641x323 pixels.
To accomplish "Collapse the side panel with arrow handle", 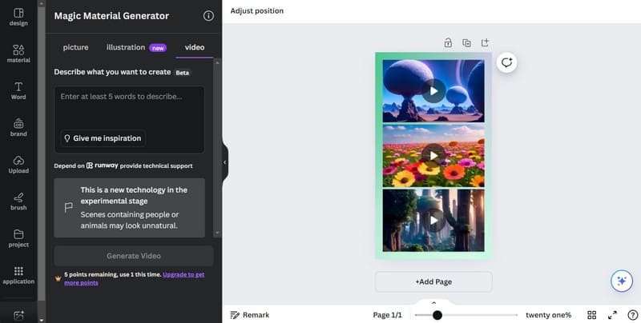I will coord(225,162).
